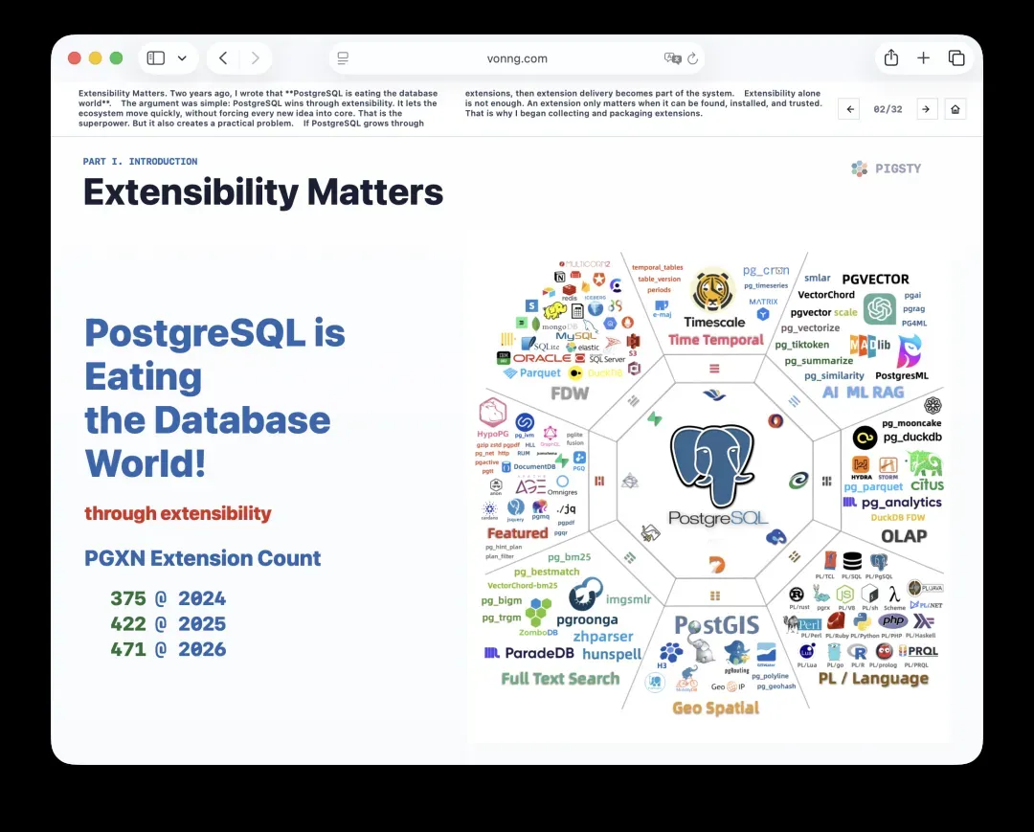Open the sidebar options dropdown arrow
The height and width of the screenshot is (832, 1034).
182,58
